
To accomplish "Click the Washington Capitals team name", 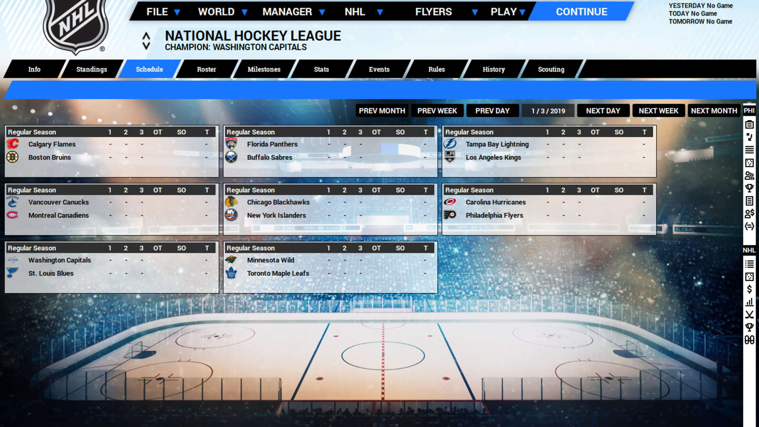I will 60,260.
